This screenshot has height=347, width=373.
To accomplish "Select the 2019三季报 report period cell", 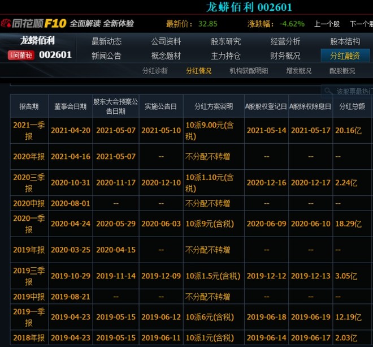I will click(29, 276).
